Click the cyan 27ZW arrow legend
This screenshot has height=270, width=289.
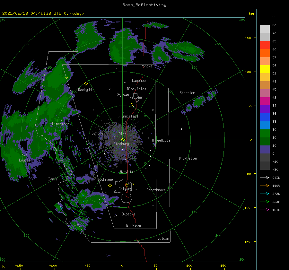point(265,194)
